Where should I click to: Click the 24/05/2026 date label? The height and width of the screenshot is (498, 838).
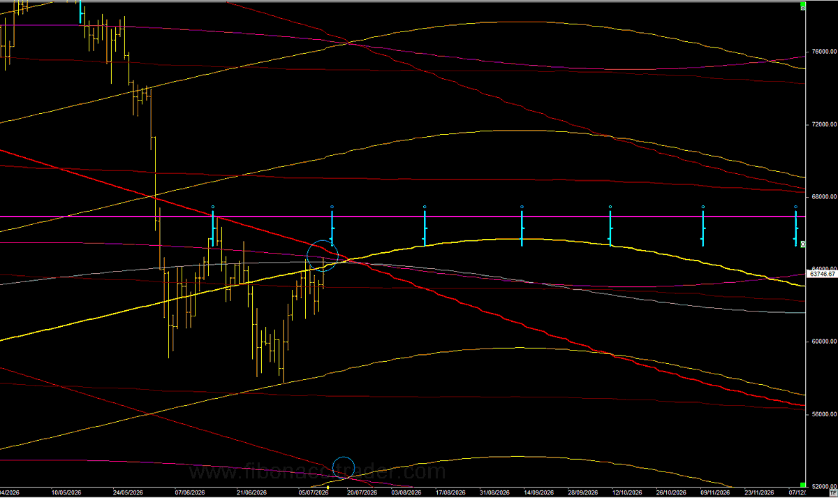point(128,493)
